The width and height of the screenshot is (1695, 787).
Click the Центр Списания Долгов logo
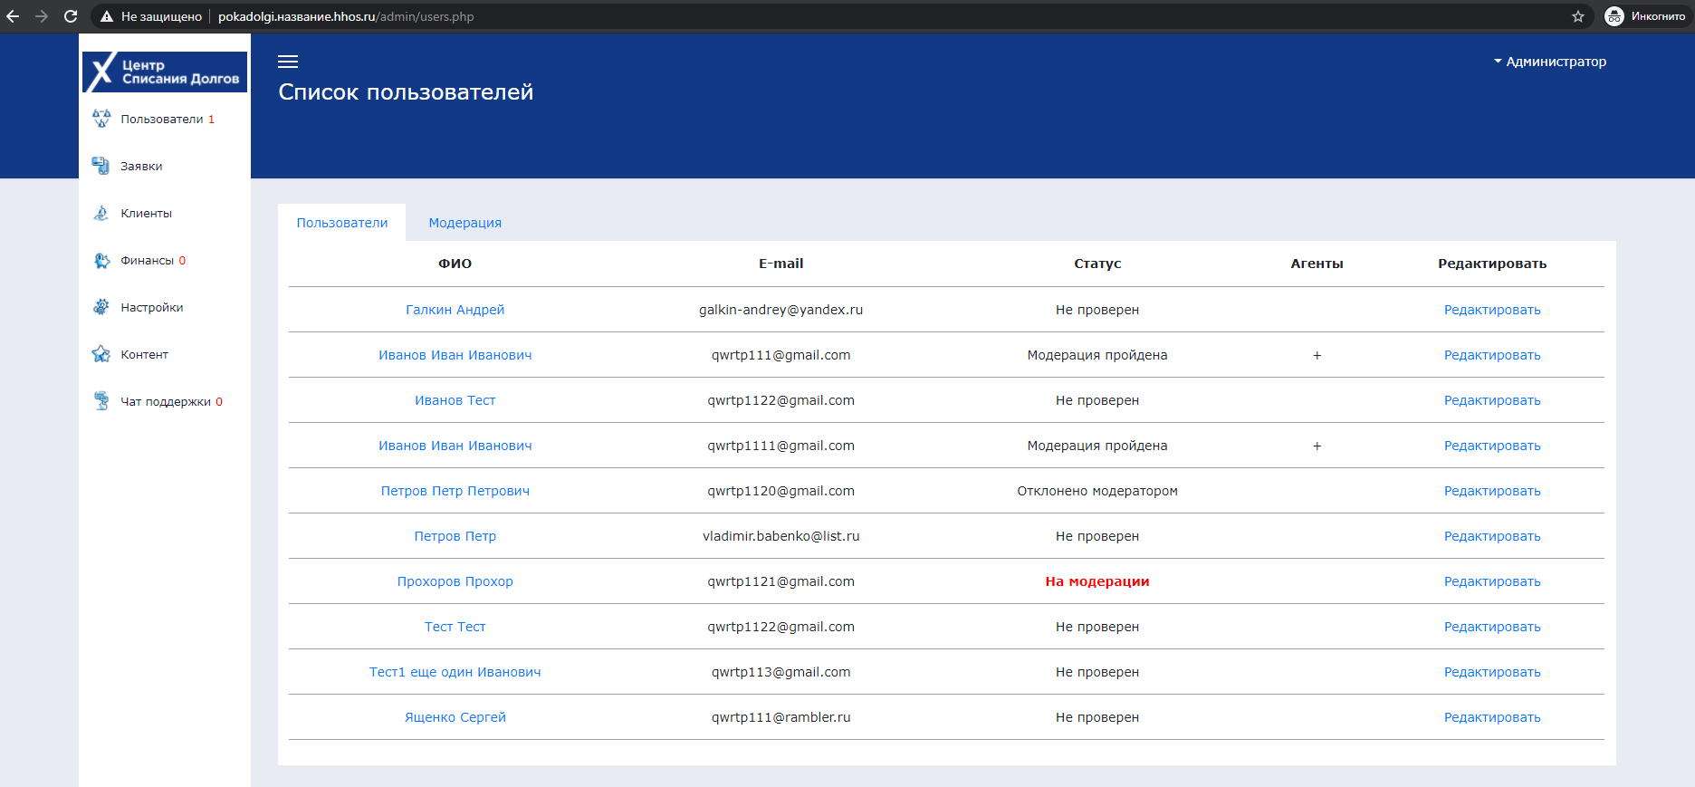coord(165,72)
